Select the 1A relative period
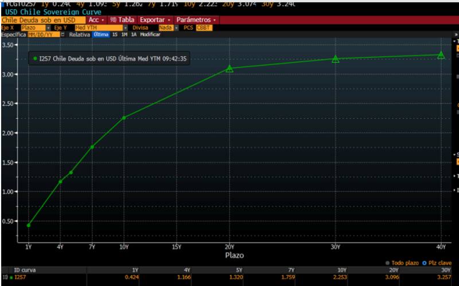459x286 pixels. click(x=134, y=34)
